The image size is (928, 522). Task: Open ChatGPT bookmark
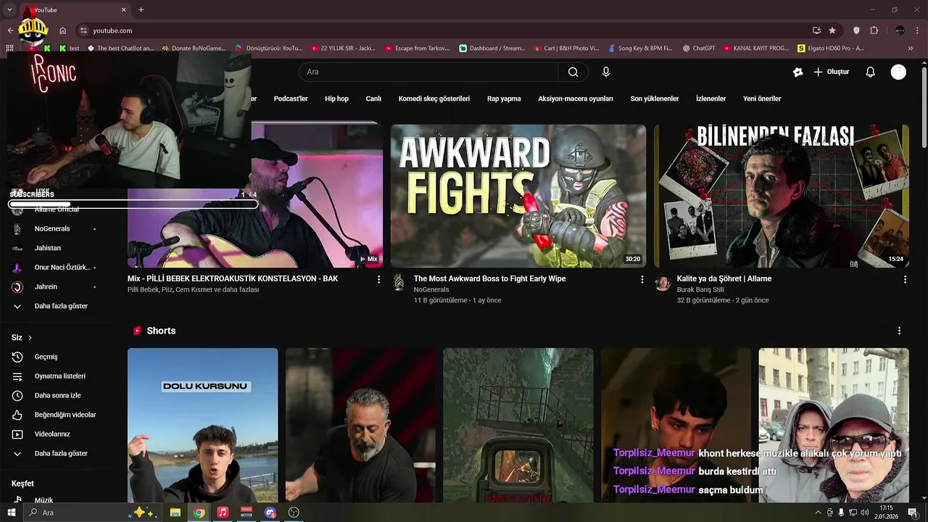pos(699,49)
